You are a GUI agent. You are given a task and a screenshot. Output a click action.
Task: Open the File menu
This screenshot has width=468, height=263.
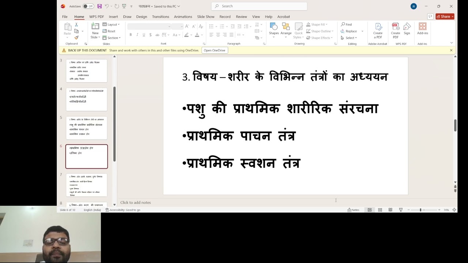(65, 16)
